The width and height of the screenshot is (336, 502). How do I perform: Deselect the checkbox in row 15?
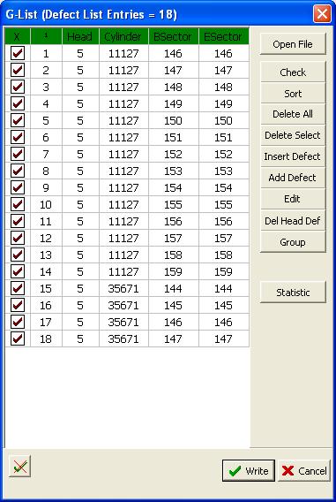coord(18,288)
